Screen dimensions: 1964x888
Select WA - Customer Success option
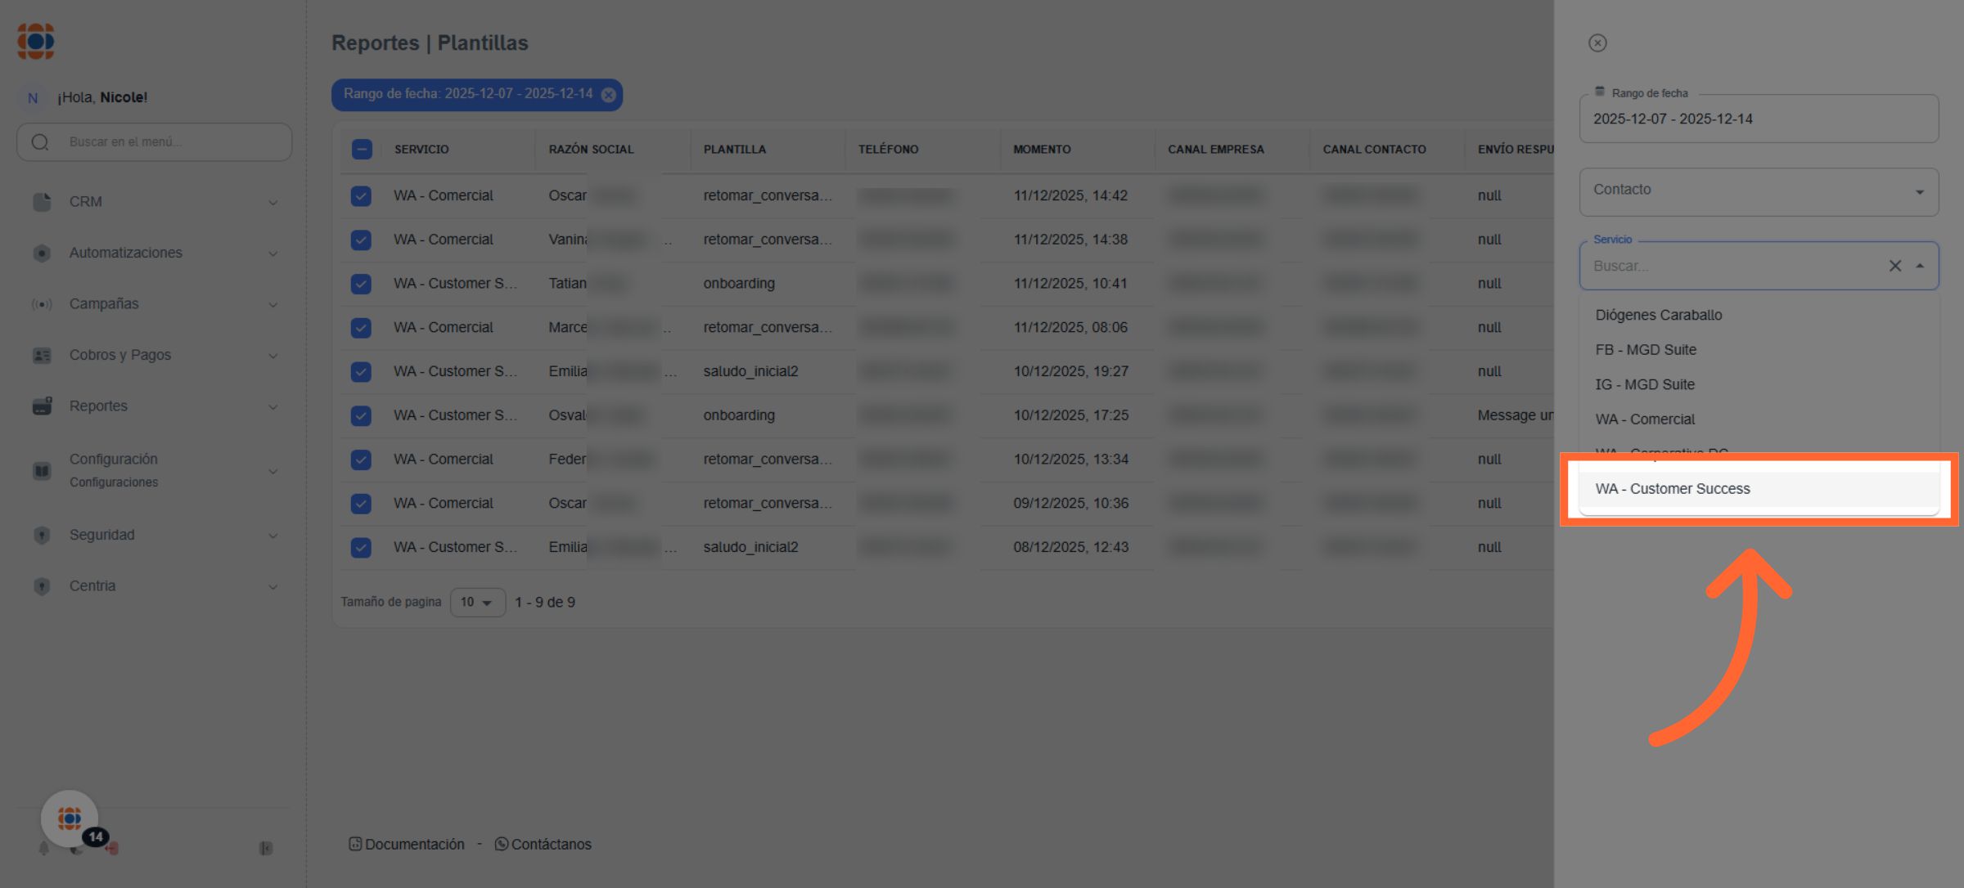click(x=1673, y=489)
